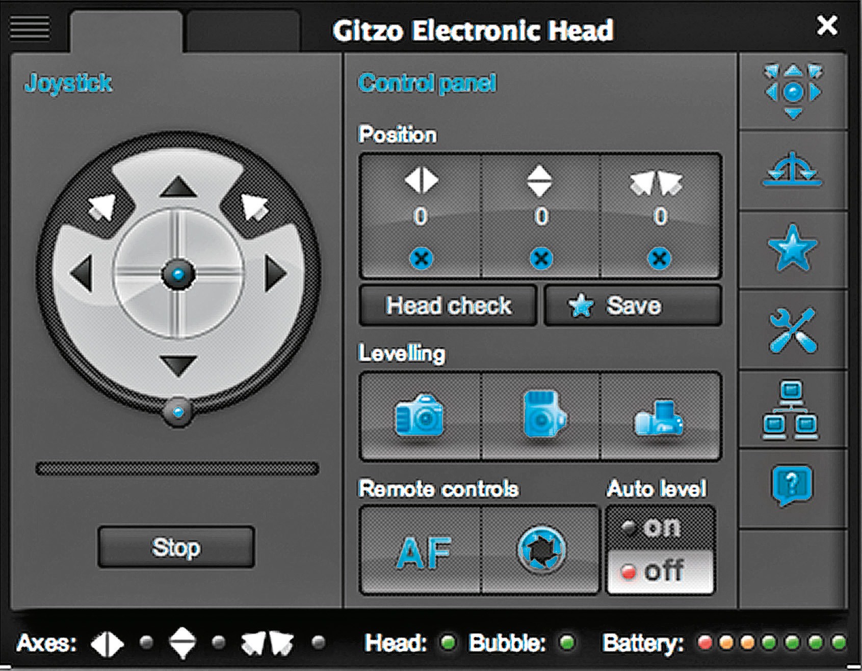Click the roll axis status icon
The image size is (862, 671).
click(x=267, y=644)
